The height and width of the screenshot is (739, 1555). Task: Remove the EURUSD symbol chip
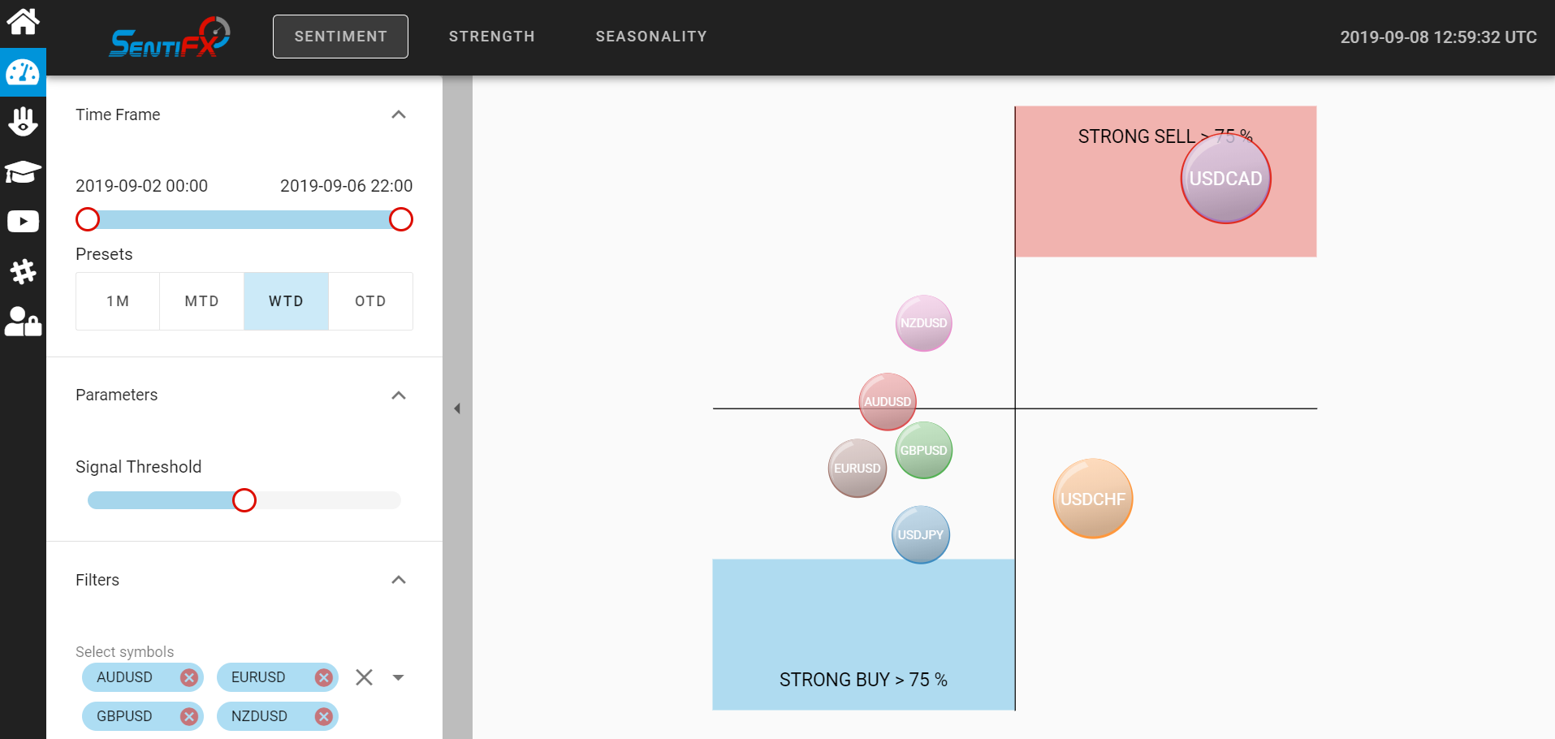coord(324,677)
